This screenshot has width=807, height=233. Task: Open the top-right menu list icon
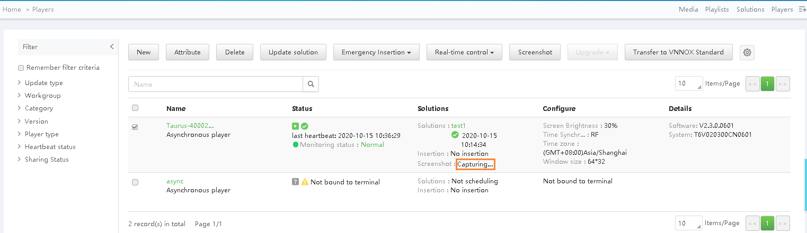pos(802,10)
